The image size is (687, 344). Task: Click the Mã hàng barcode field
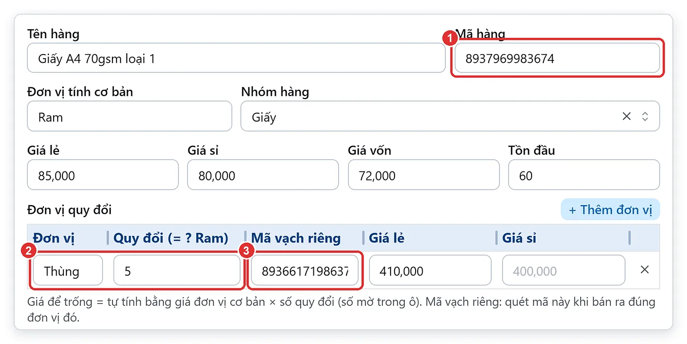[x=557, y=58]
